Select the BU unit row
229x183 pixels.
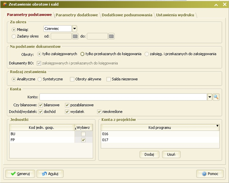tap(42, 134)
